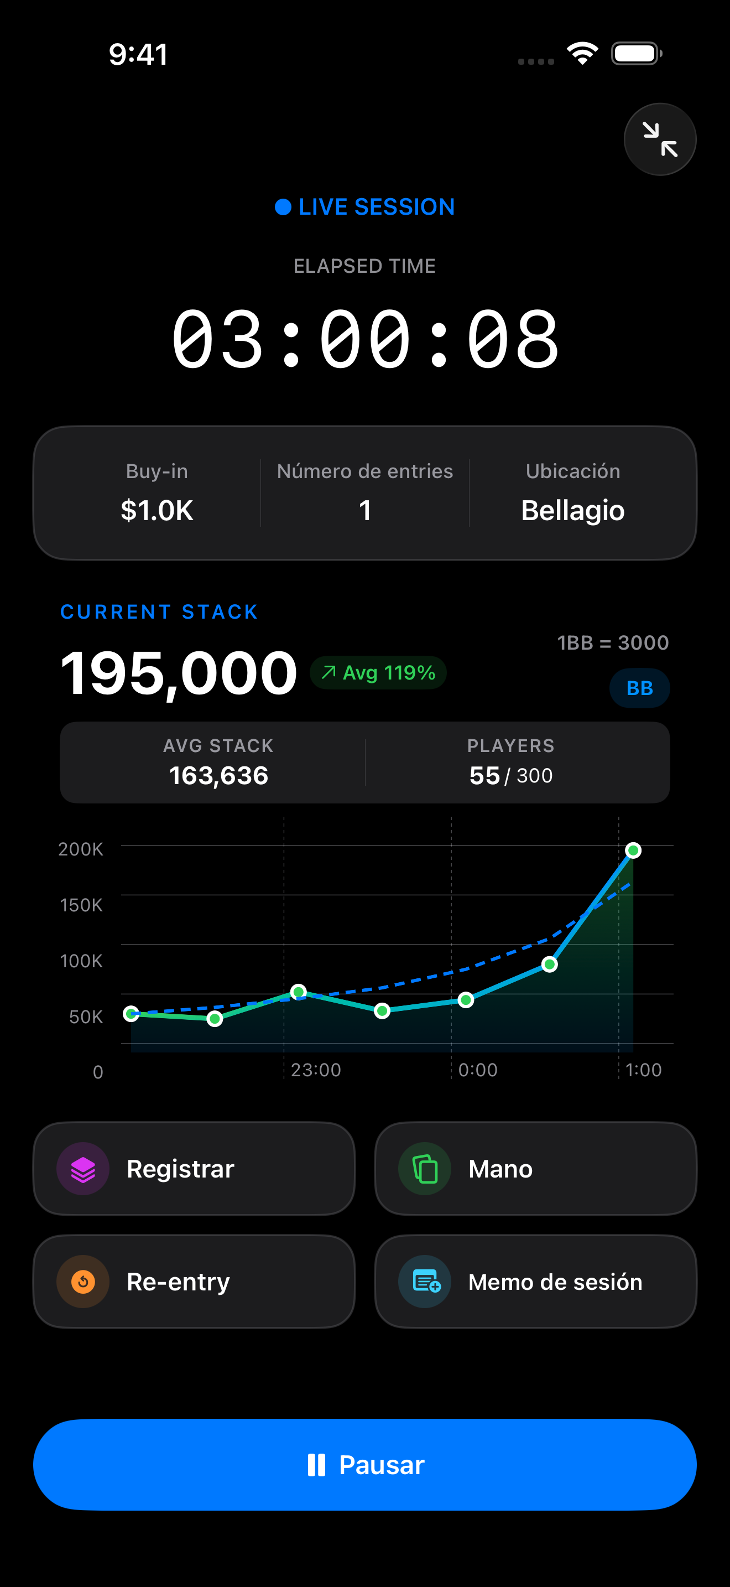
Task: Tap the elapsed time 03:00:08 timer
Action: point(365,339)
